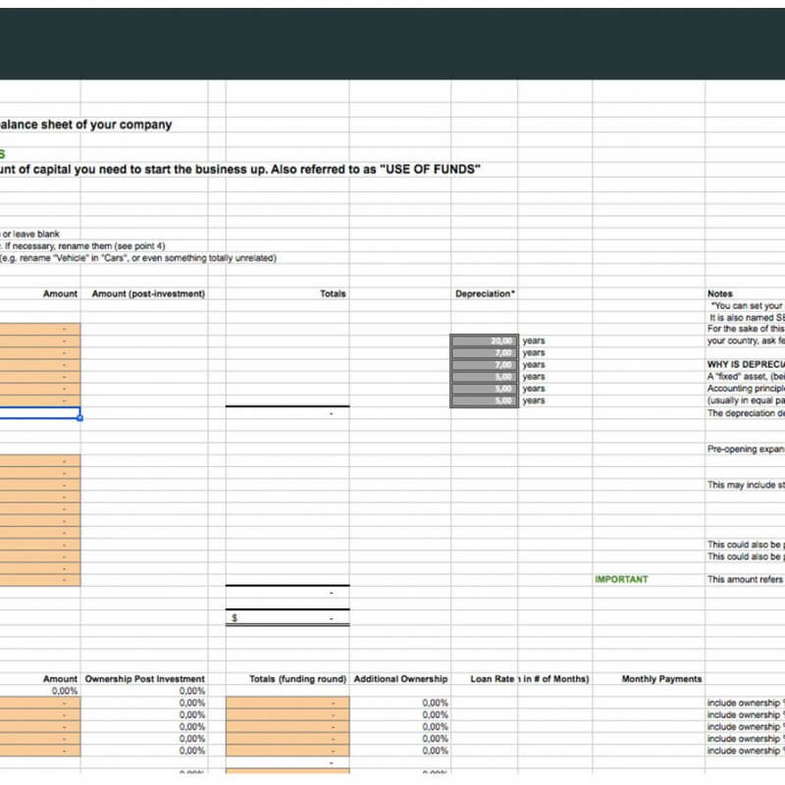Click the 'Amount (post-investment)' header cell
Screen dimensions: 785x785
point(148,293)
